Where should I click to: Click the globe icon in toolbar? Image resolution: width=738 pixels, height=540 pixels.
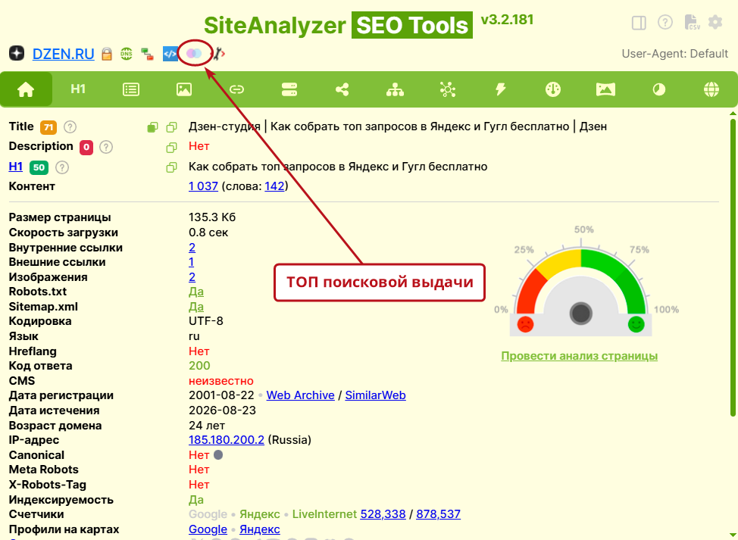[711, 89]
